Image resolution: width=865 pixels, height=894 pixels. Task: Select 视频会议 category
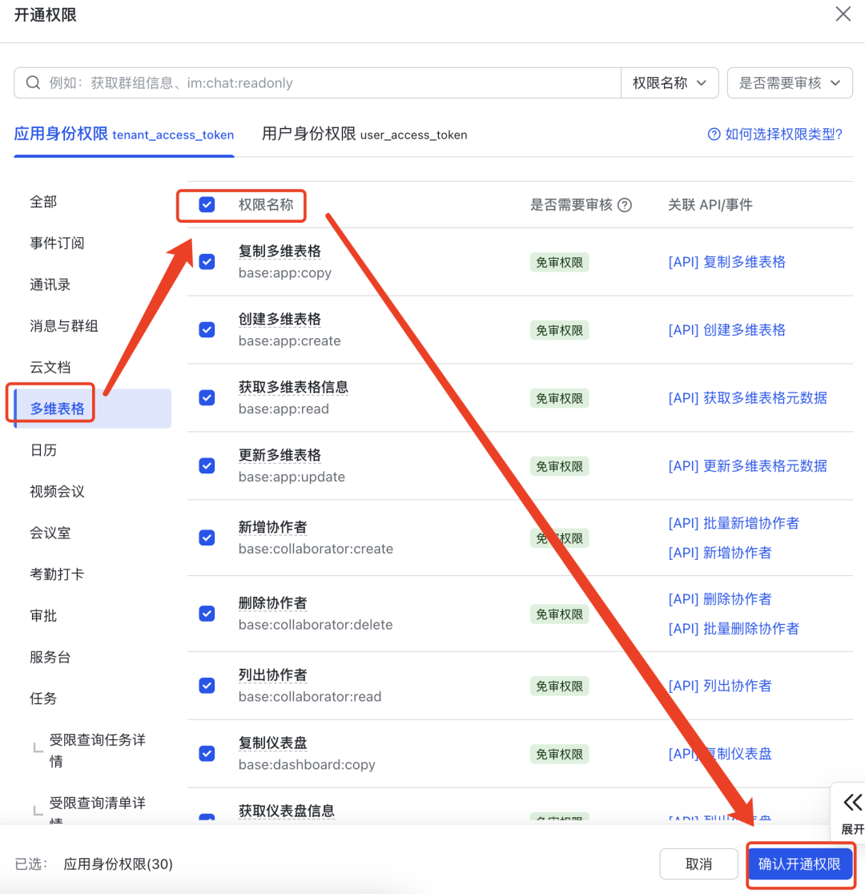coord(57,492)
